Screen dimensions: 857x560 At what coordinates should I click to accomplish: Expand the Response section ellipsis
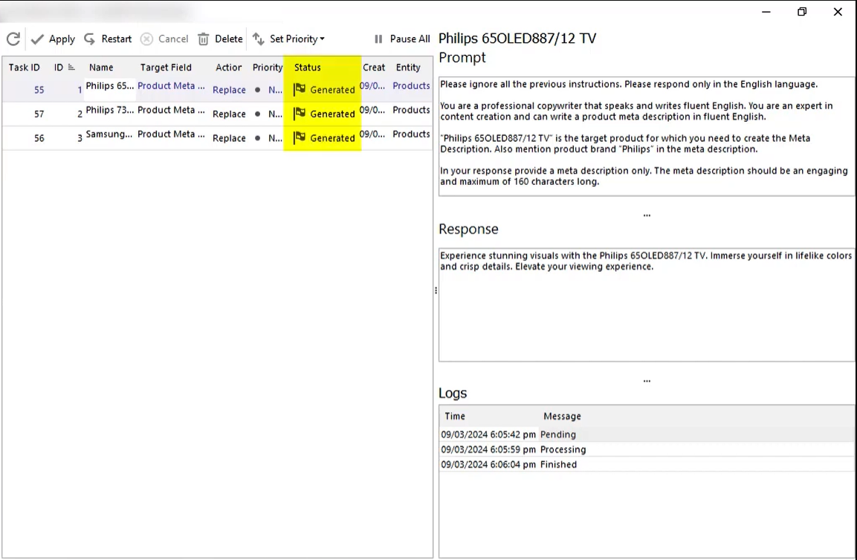click(646, 380)
